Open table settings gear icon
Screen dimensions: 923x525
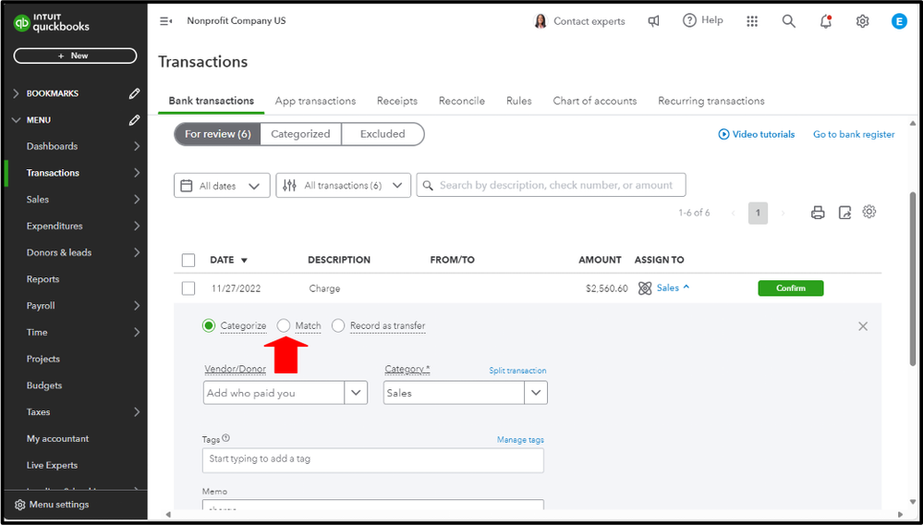coord(869,212)
